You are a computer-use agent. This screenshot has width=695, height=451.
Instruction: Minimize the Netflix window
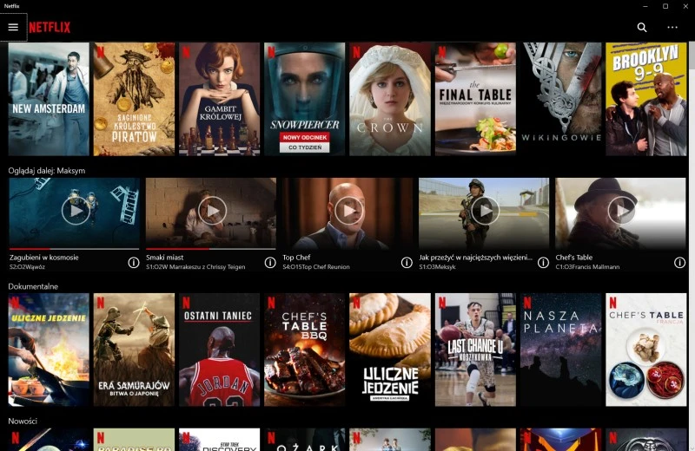[645, 6]
